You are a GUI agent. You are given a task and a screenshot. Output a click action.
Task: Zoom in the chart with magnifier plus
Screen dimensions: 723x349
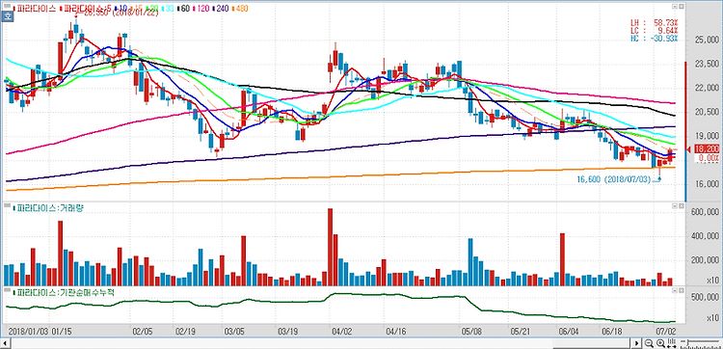pyautogui.click(x=660, y=343)
